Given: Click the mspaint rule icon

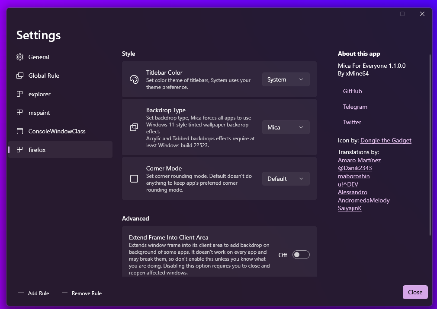Looking at the screenshot, I should [19, 112].
